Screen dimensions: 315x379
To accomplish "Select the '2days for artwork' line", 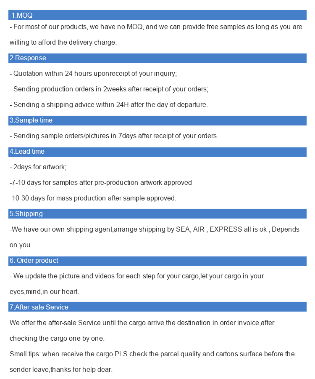I will [38, 167].
